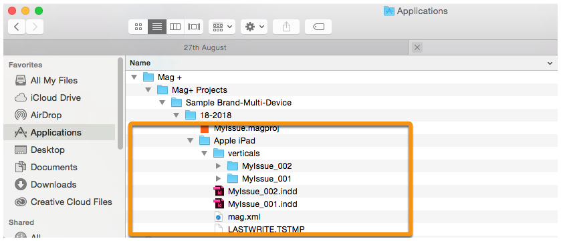Select the '18-2018' folder name

215,115
